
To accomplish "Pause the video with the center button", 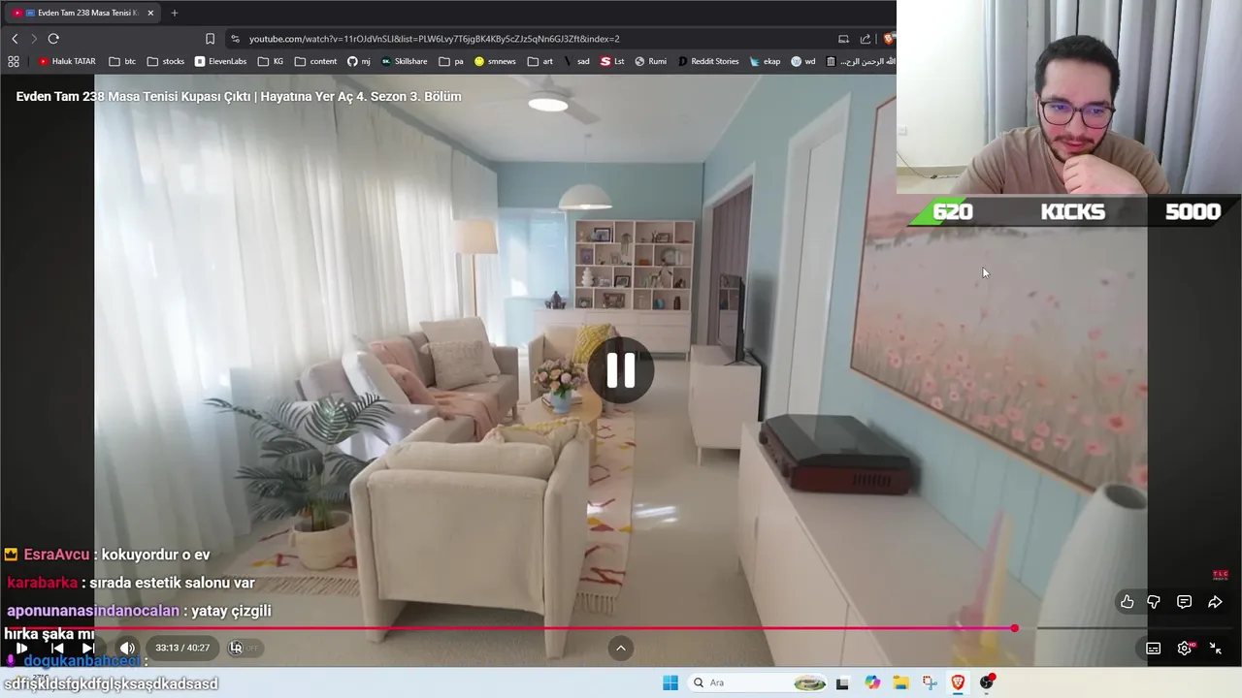I will pyautogui.click(x=621, y=370).
